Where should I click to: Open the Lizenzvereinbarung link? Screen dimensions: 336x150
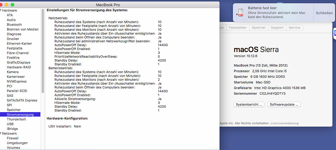pos(284,123)
